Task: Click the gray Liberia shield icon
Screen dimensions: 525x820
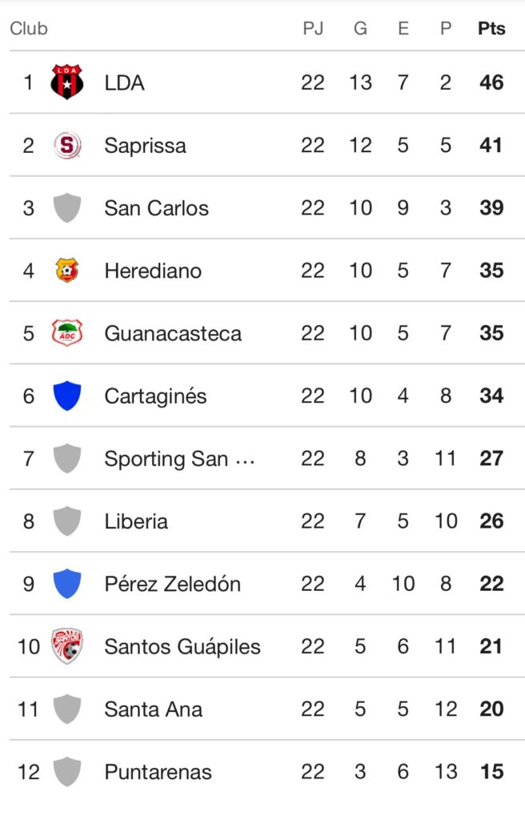Action: [x=66, y=521]
